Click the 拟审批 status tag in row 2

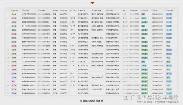(x=144, y=18)
